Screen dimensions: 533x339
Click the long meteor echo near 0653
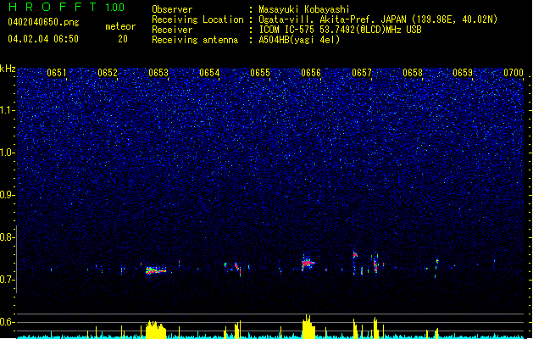coord(156,270)
